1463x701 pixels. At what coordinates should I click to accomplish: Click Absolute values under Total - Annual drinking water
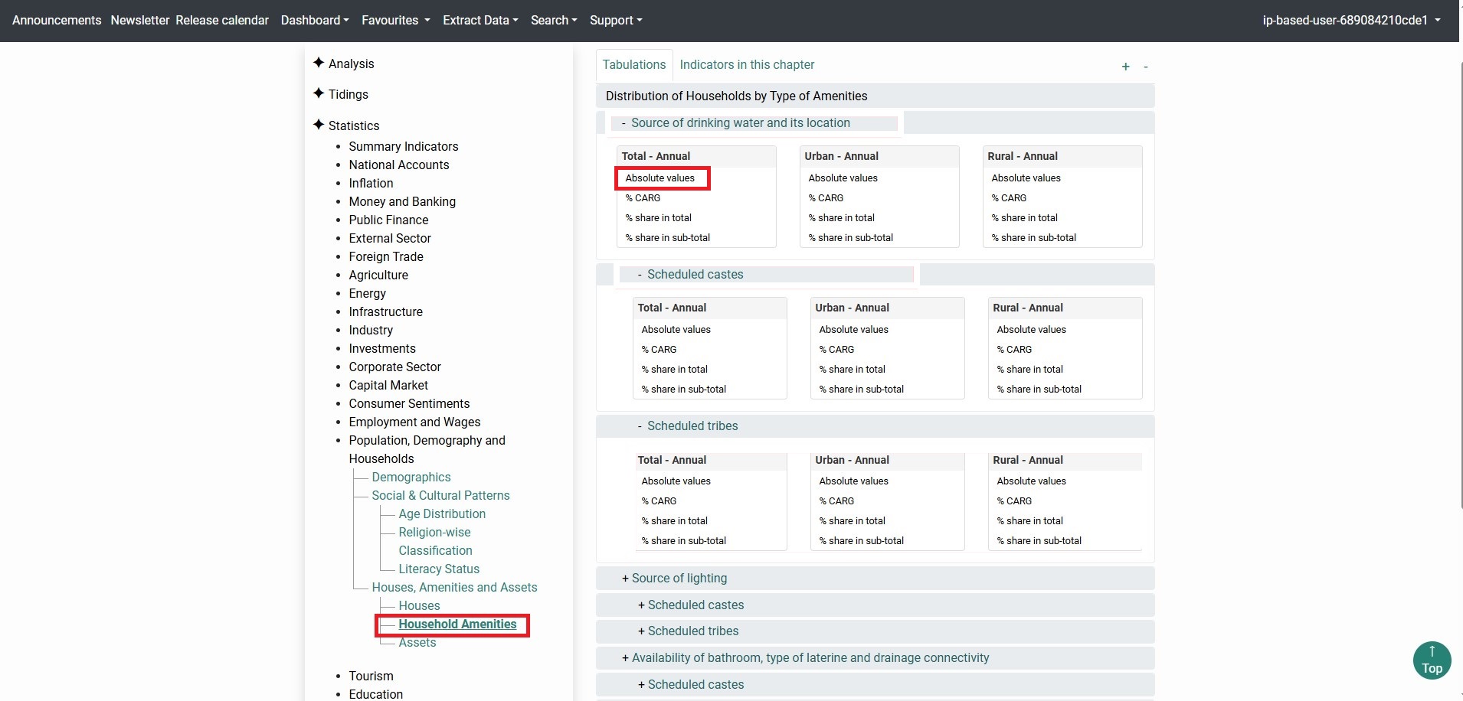660,178
